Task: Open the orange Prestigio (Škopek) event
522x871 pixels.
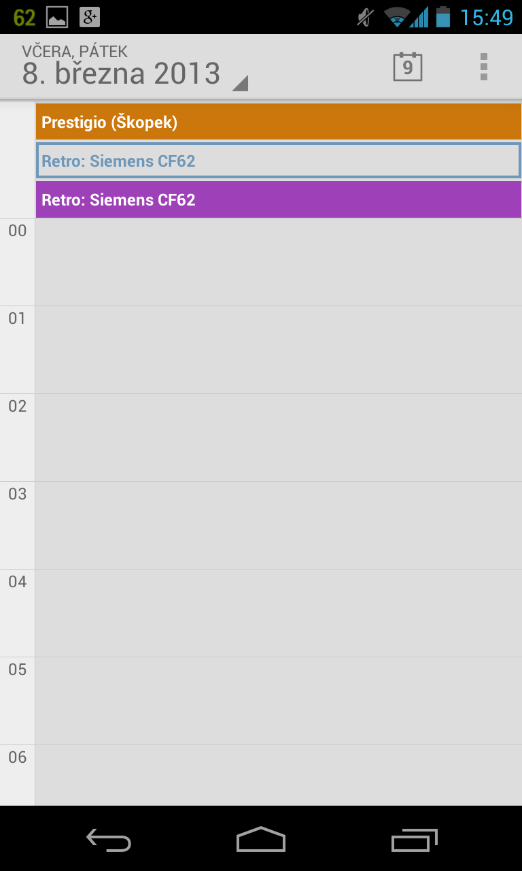Action: (278, 122)
